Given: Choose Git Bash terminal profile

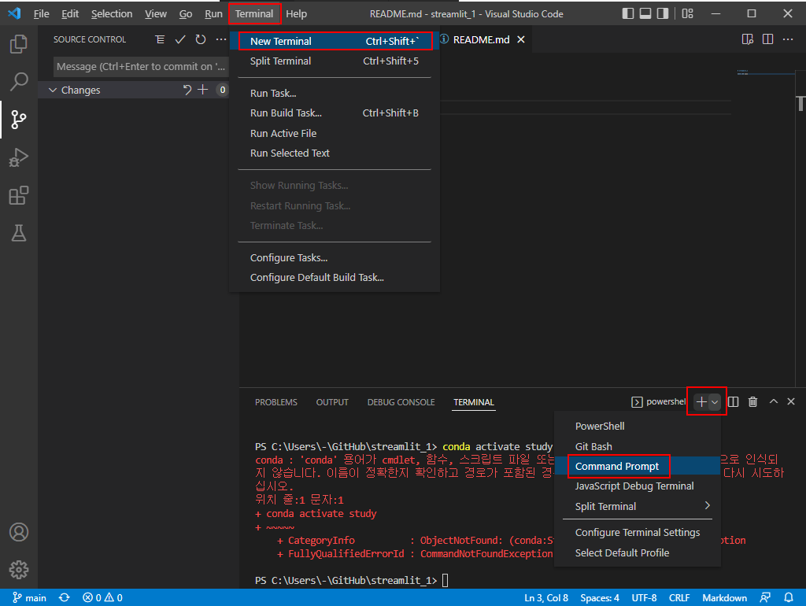Looking at the screenshot, I should click(x=638, y=446).
